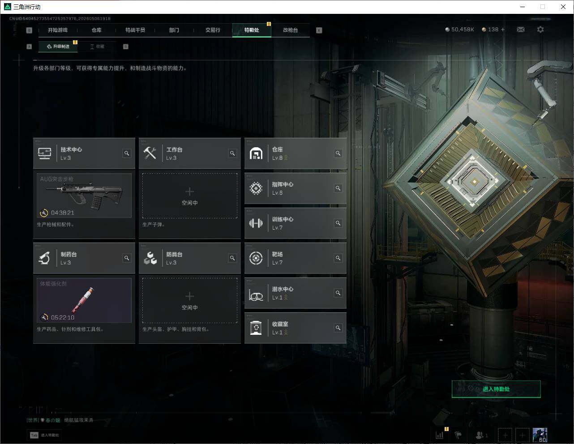574x444 pixels.
Task: Open details via magnifier on 仓库 Lv.8 card
Action: click(x=338, y=154)
